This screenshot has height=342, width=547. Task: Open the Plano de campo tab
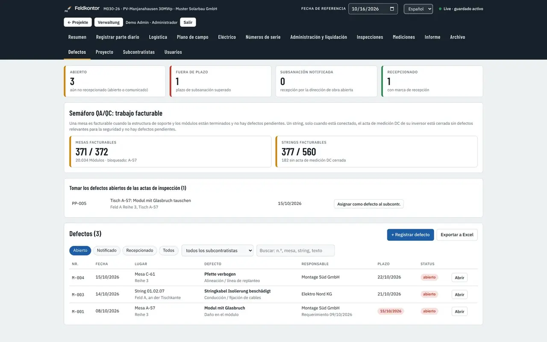[x=193, y=37]
